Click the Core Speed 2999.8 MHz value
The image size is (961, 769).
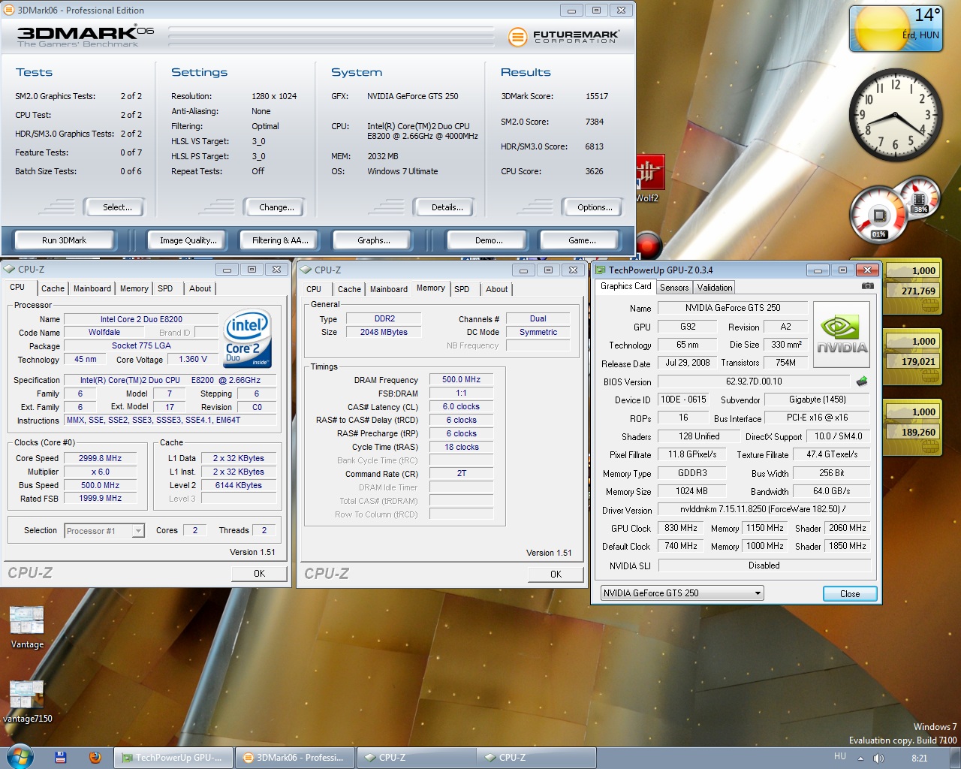point(100,458)
